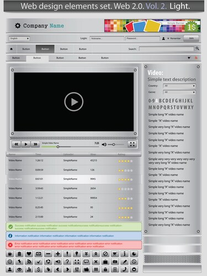Click the video progress slider handle
This screenshot has width=207, height=276.
coord(58,147)
